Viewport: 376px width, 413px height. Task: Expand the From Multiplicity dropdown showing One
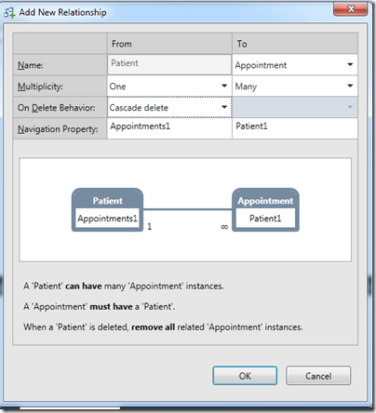pyautogui.click(x=169, y=87)
